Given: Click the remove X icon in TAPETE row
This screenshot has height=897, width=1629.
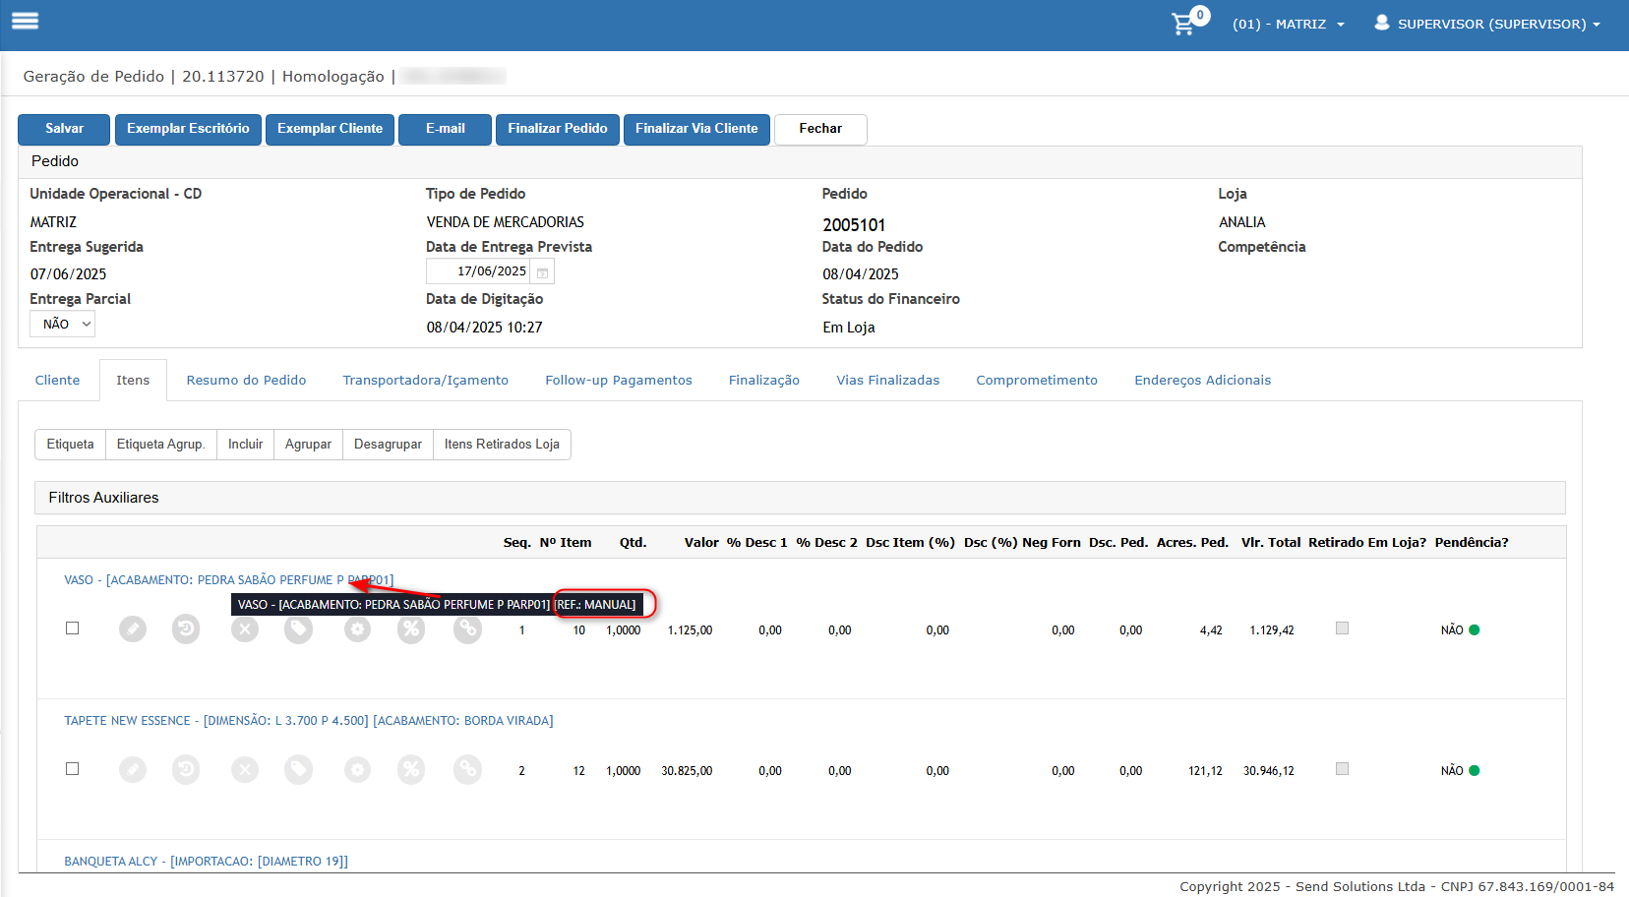Looking at the screenshot, I should (245, 769).
